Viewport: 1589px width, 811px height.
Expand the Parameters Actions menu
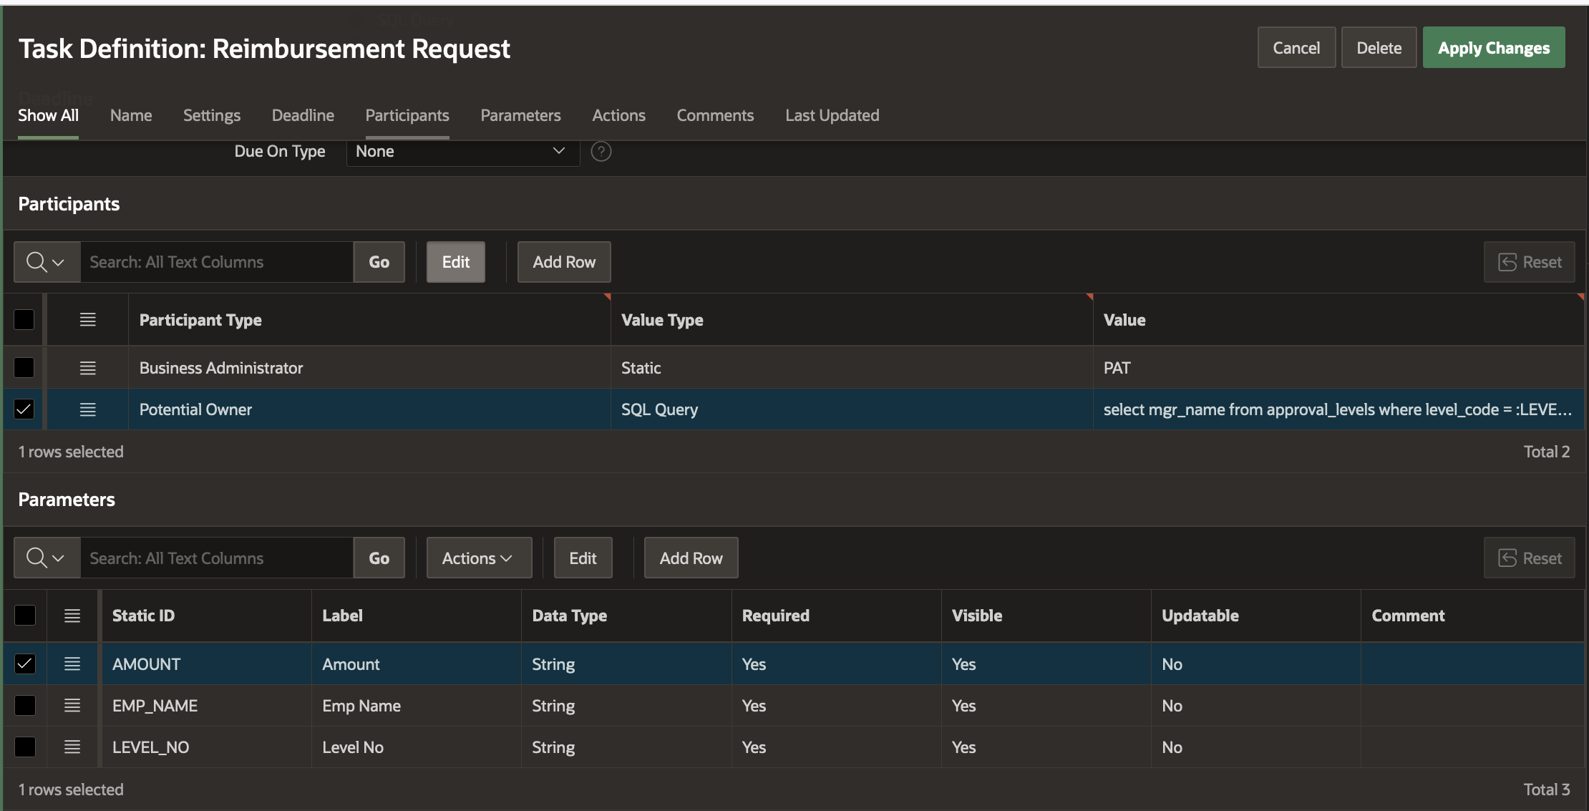click(478, 558)
